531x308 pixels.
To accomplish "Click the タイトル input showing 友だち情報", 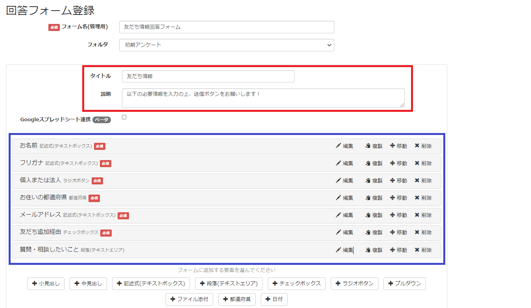I will (x=208, y=76).
